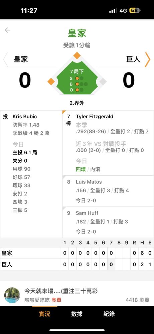Tap the 亮單 label
The height and width of the screenshot is (334, 154).
[x=56, y=300]
